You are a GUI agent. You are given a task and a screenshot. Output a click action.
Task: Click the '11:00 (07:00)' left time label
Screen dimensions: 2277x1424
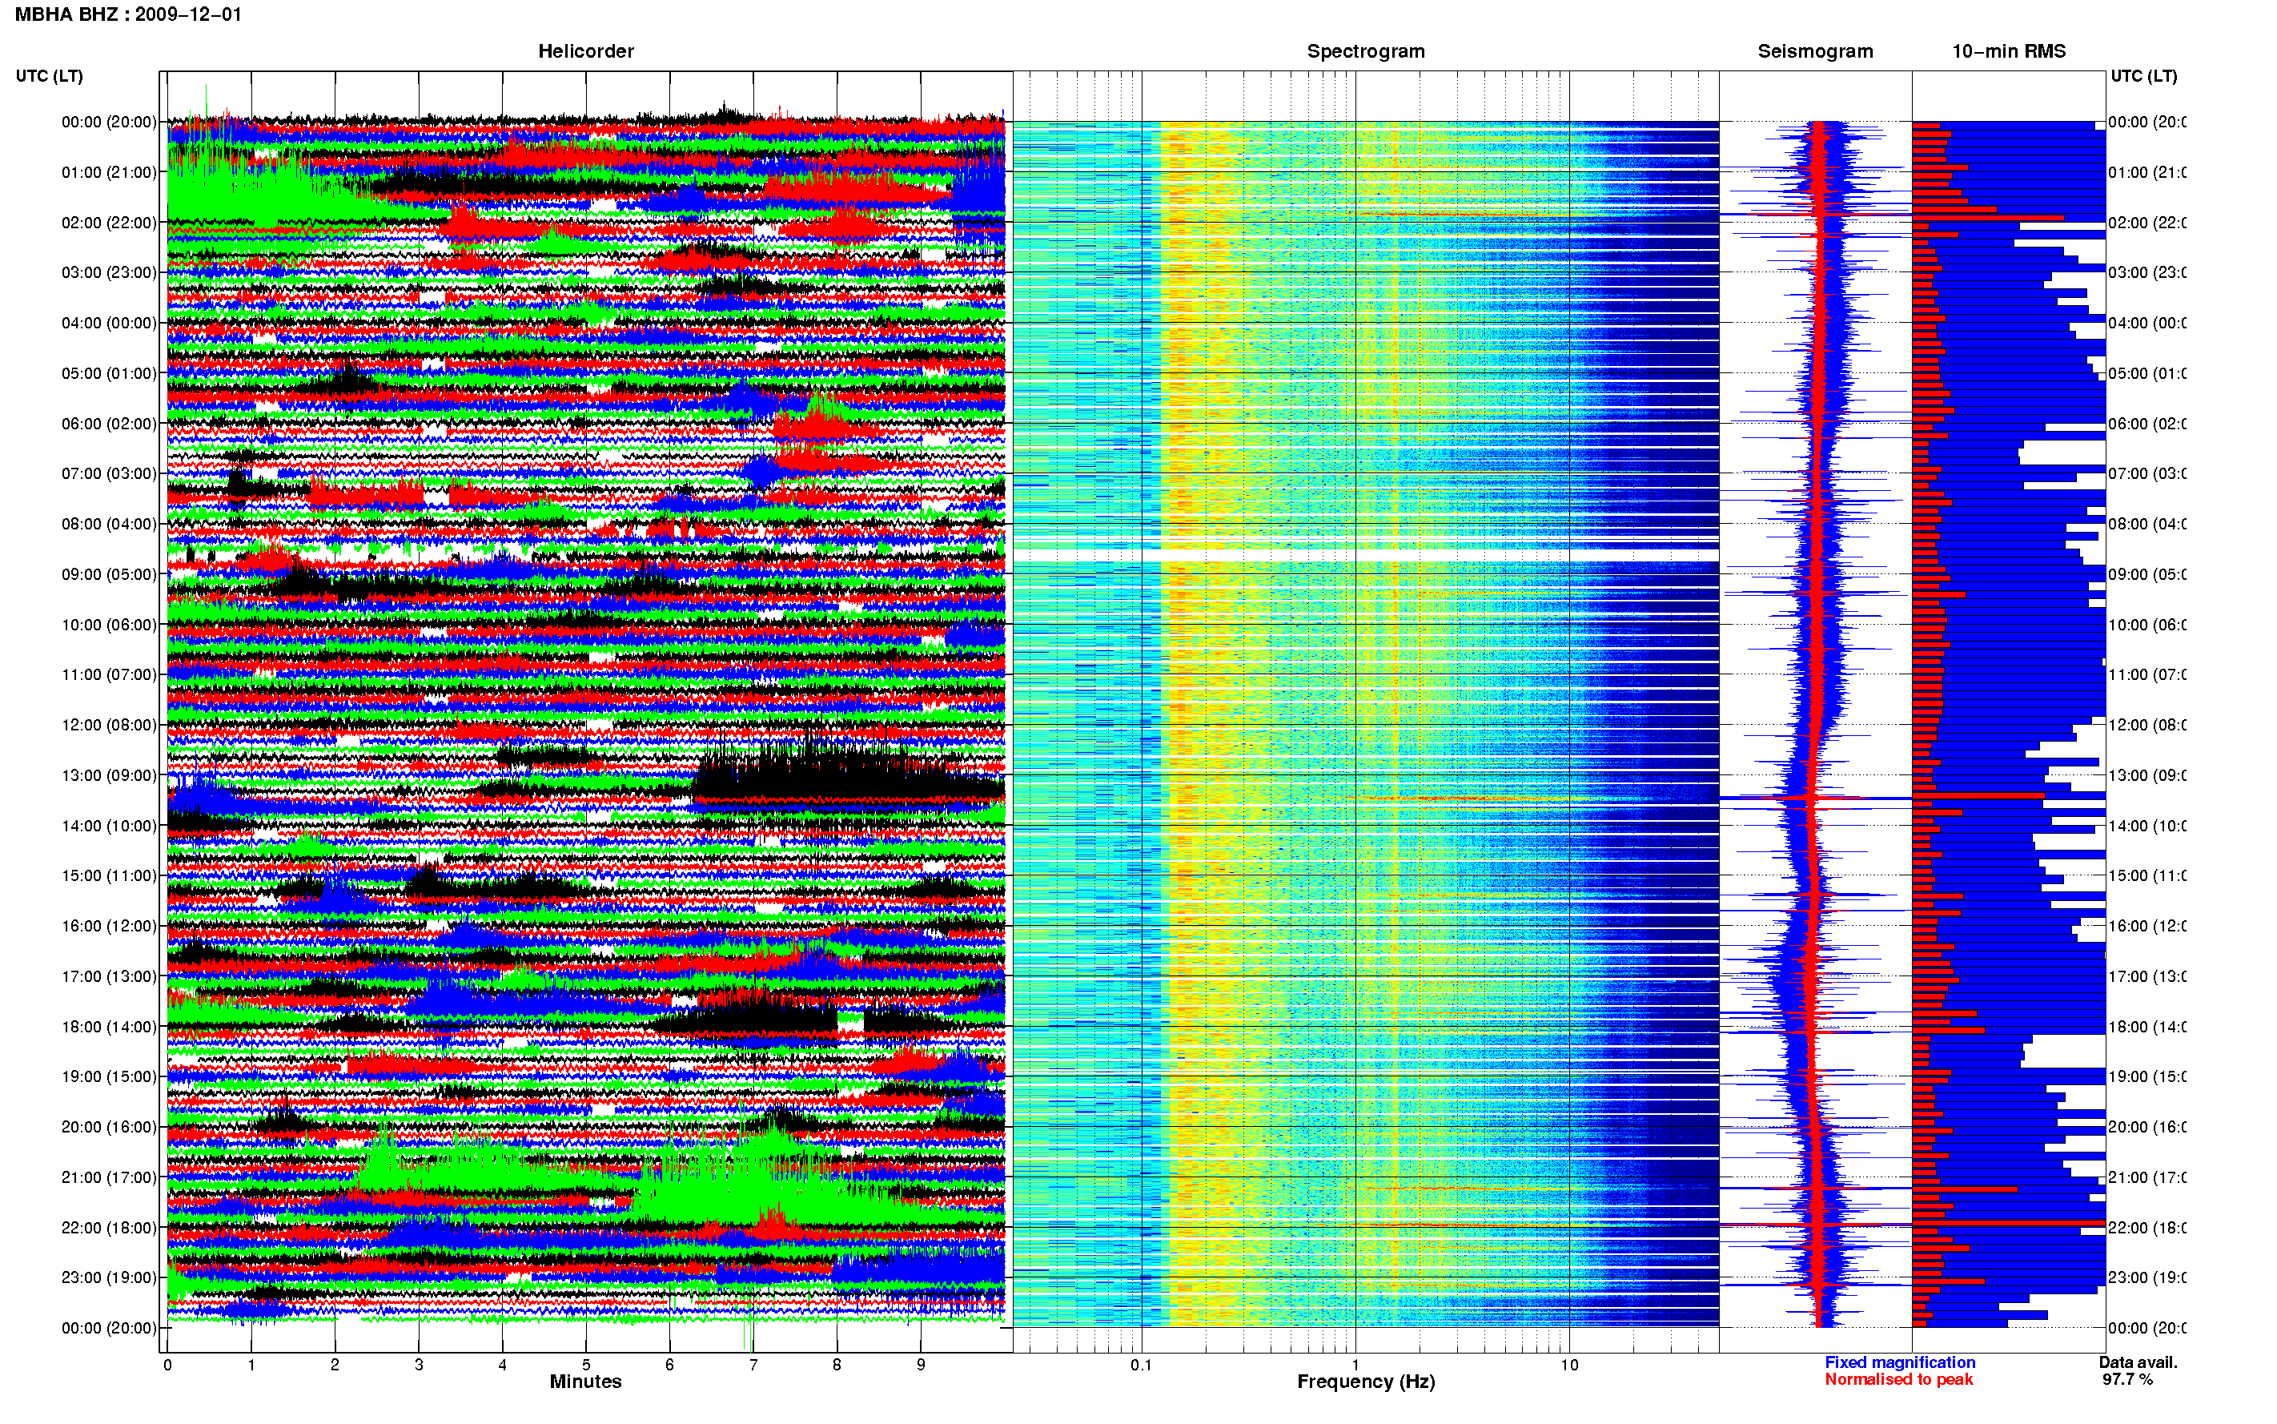109,674
